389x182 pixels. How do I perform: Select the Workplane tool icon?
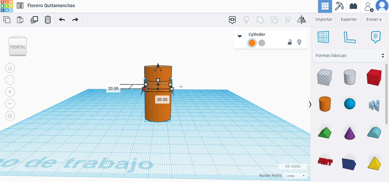pos(323,37)
